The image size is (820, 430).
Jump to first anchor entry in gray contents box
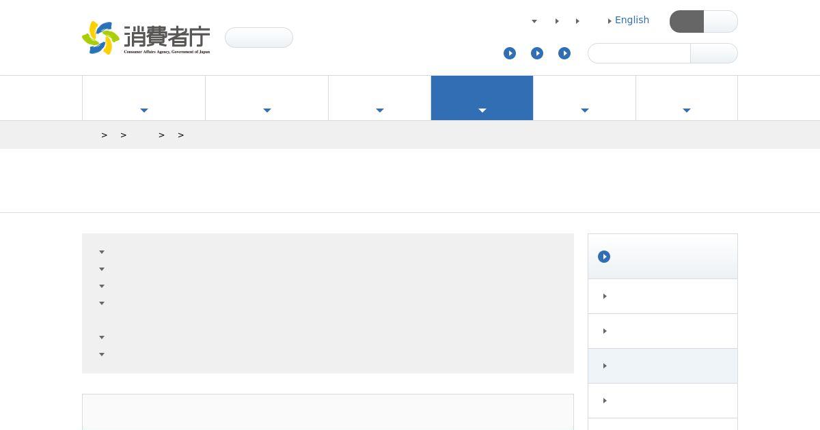(x=102, y=252)
